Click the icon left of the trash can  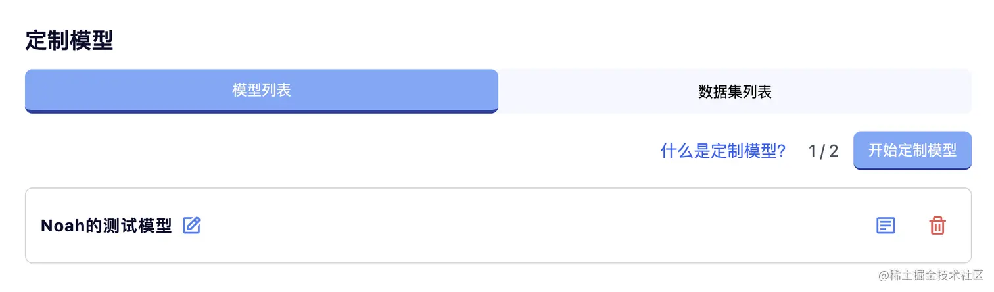(x=886, y=226)
